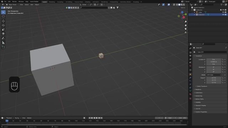The height and width of the screenshot is (128, 228).
Task: Hide Cube.001 in viewport via eye icon
Action: click(223, 15)
